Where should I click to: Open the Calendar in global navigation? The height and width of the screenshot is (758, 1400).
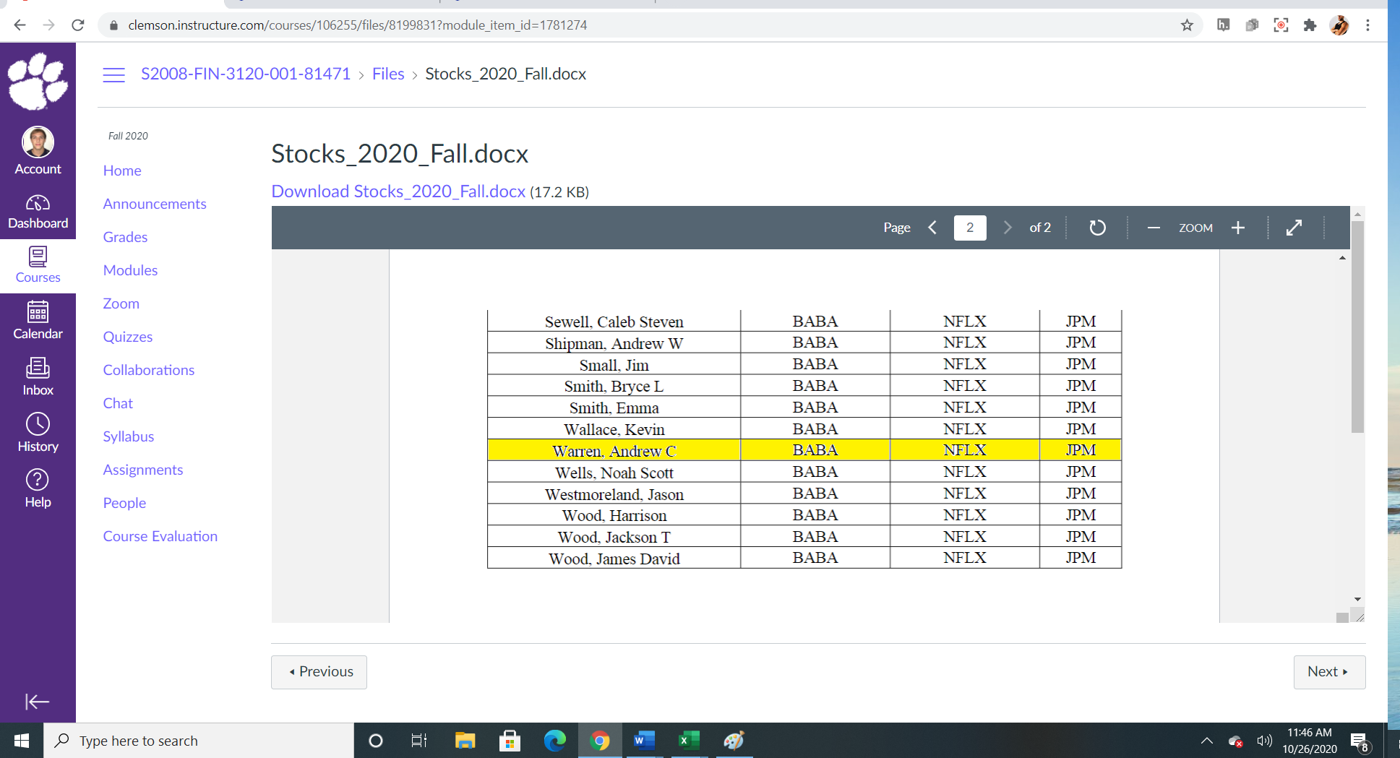(38, 321)
